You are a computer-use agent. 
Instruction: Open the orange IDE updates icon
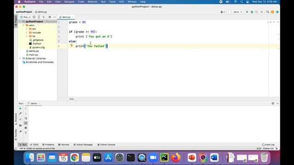[272, 12]
